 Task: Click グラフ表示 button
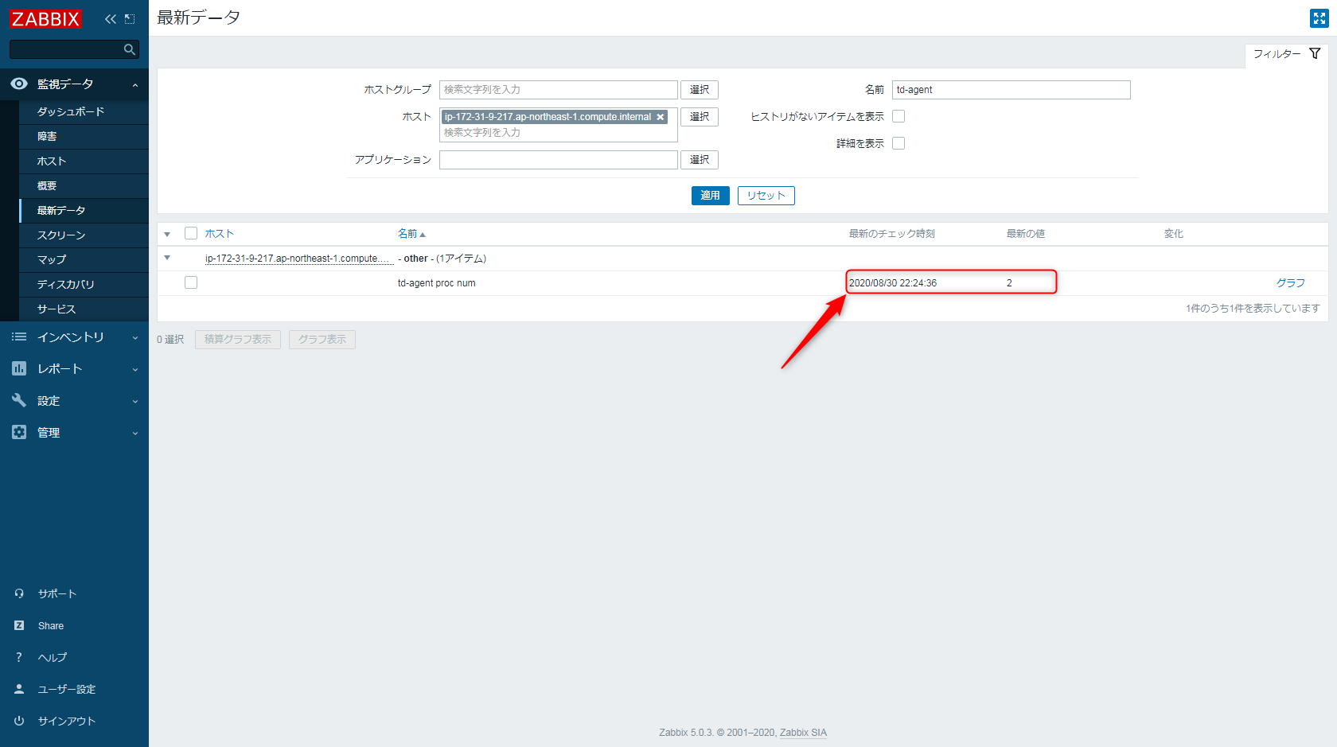pyautogui.click(x=322, y=340)
